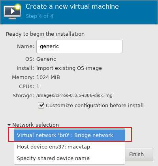Click the Name field containing 'generic'
Screen dimensions: 158x166
79,46
